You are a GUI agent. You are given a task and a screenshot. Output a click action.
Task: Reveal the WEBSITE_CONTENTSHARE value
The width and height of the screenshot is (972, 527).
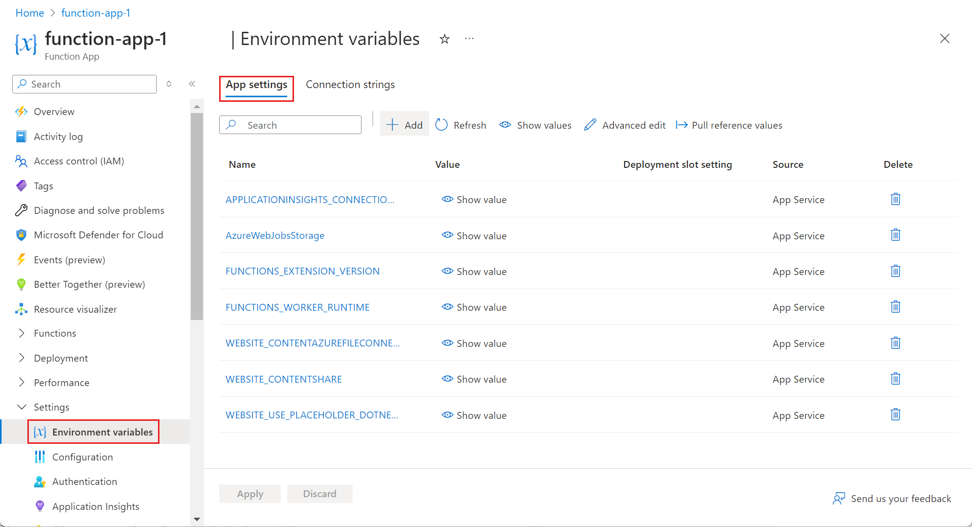pos(473,379)
